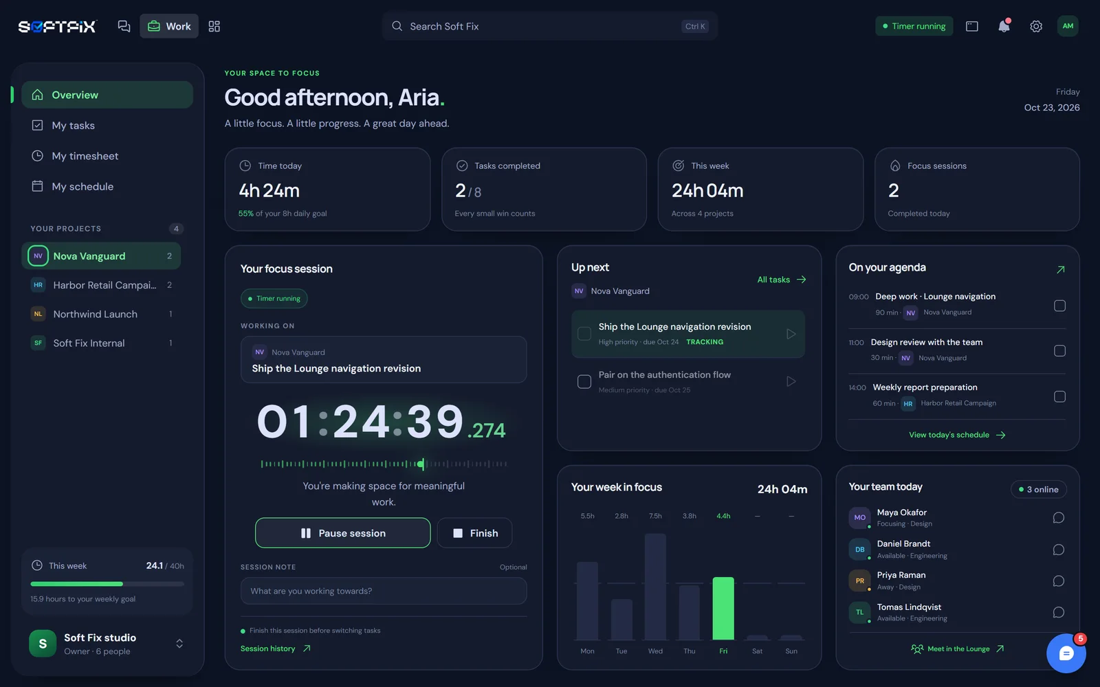Open Session history link
1100x687 pixels.
point(276,649)
